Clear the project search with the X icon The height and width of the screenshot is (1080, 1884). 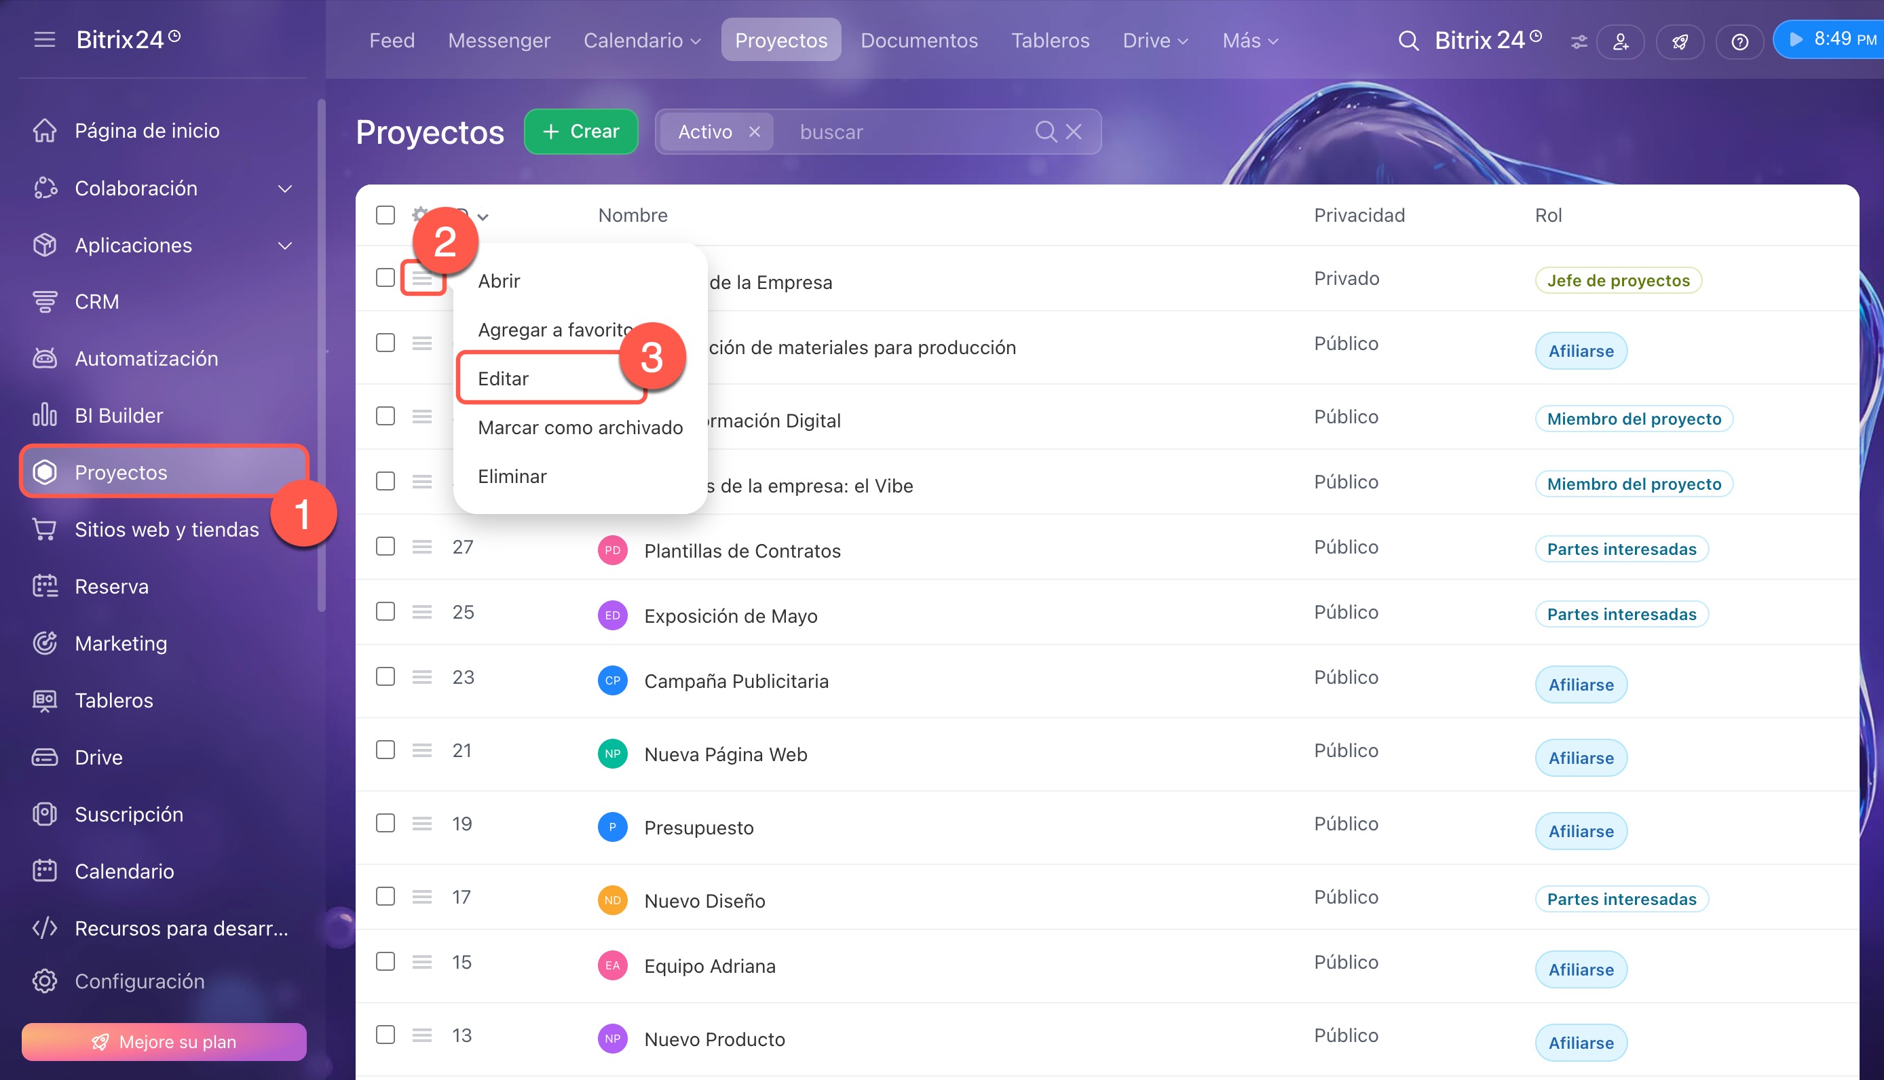tap(1074, 132)
